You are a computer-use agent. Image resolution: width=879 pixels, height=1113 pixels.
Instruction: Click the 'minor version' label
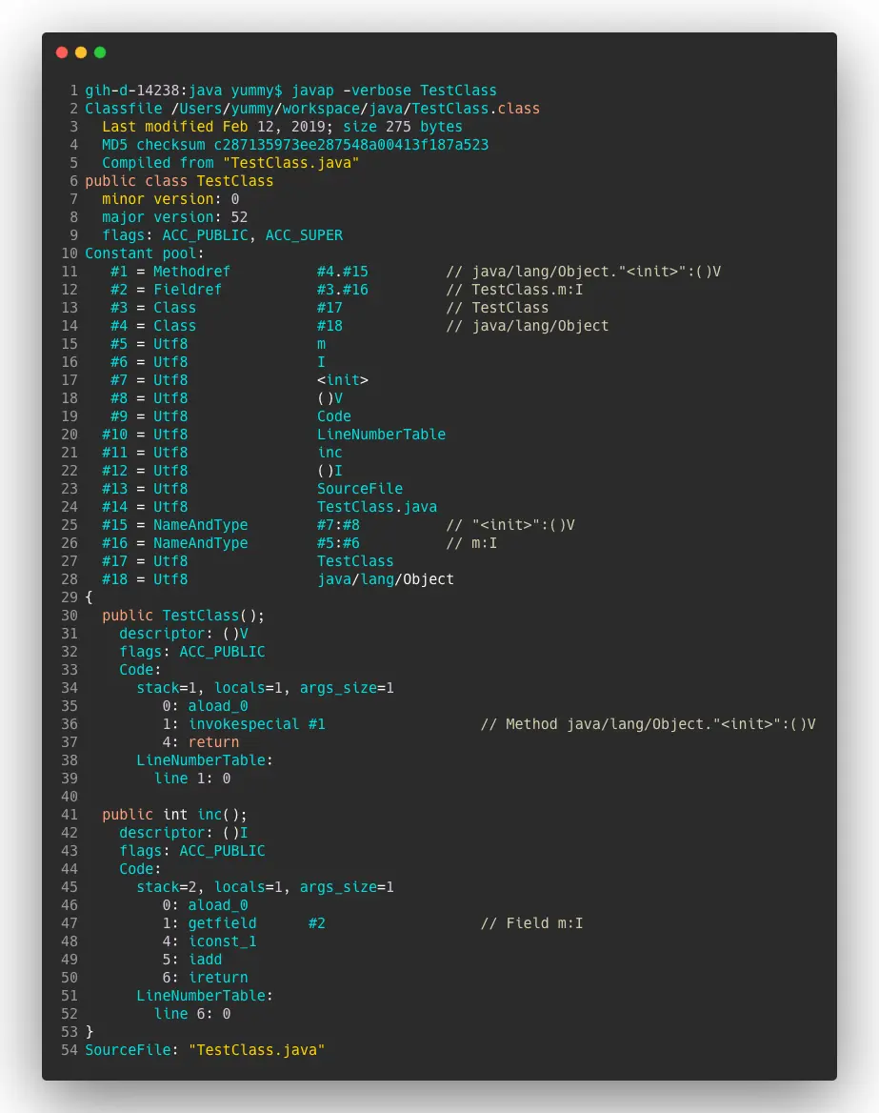[x=157, y=199]
